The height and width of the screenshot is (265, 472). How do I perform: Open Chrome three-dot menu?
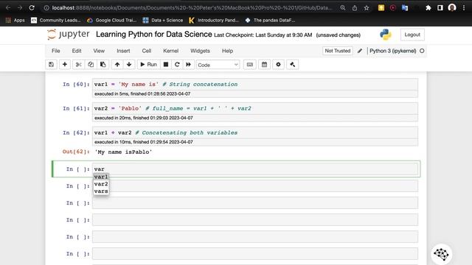point(464,8)
